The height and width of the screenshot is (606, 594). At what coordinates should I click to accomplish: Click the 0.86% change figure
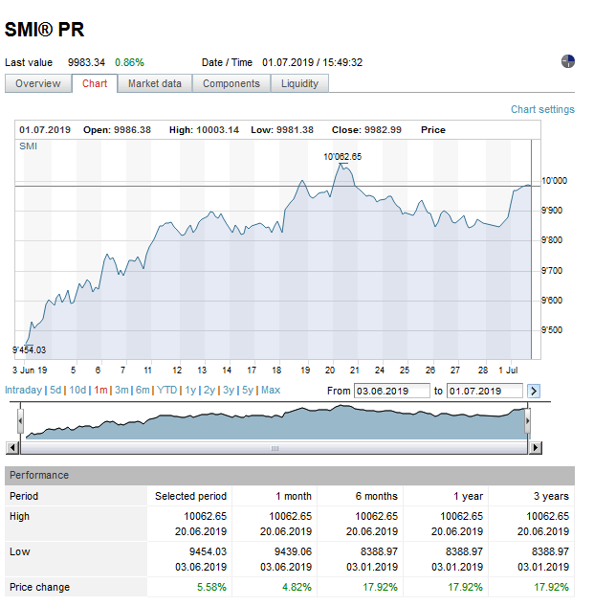pos(129,62)
